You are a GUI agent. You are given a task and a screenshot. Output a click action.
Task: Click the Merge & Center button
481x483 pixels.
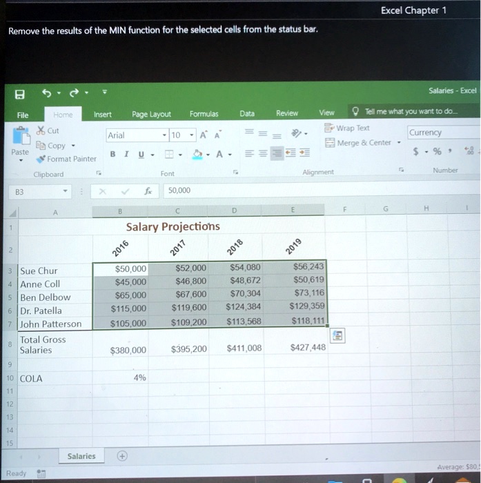pos(359,143)
